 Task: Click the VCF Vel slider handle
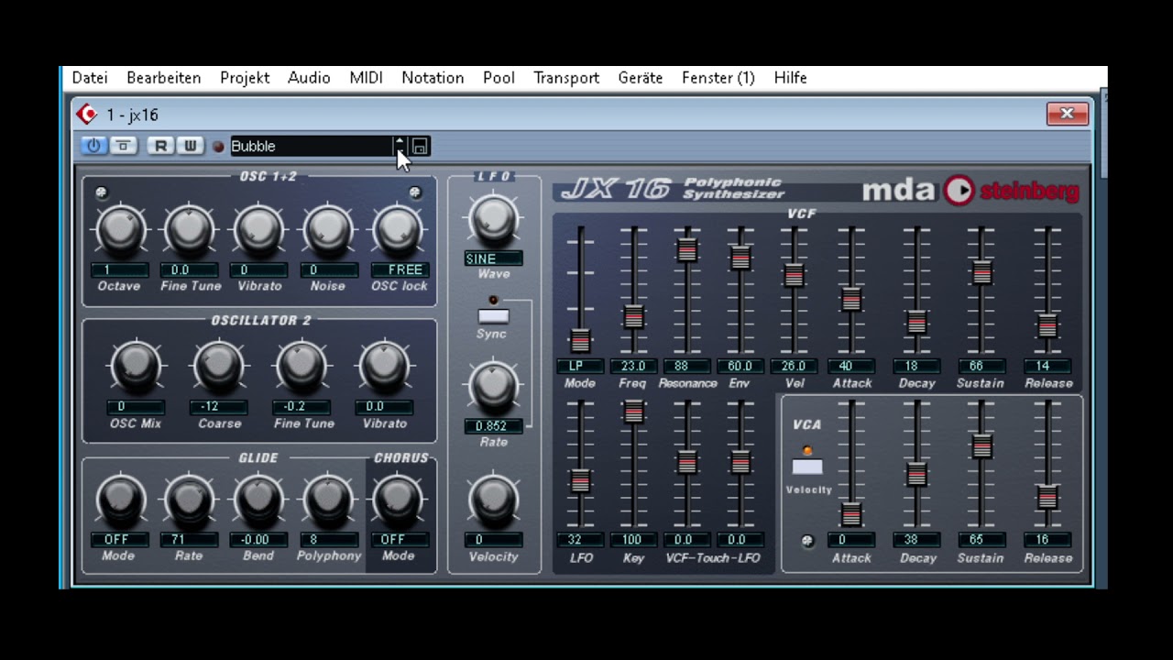click(795, 274)
